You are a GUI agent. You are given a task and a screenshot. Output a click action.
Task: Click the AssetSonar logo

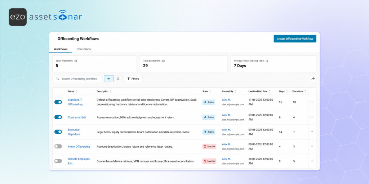[56, 16]
